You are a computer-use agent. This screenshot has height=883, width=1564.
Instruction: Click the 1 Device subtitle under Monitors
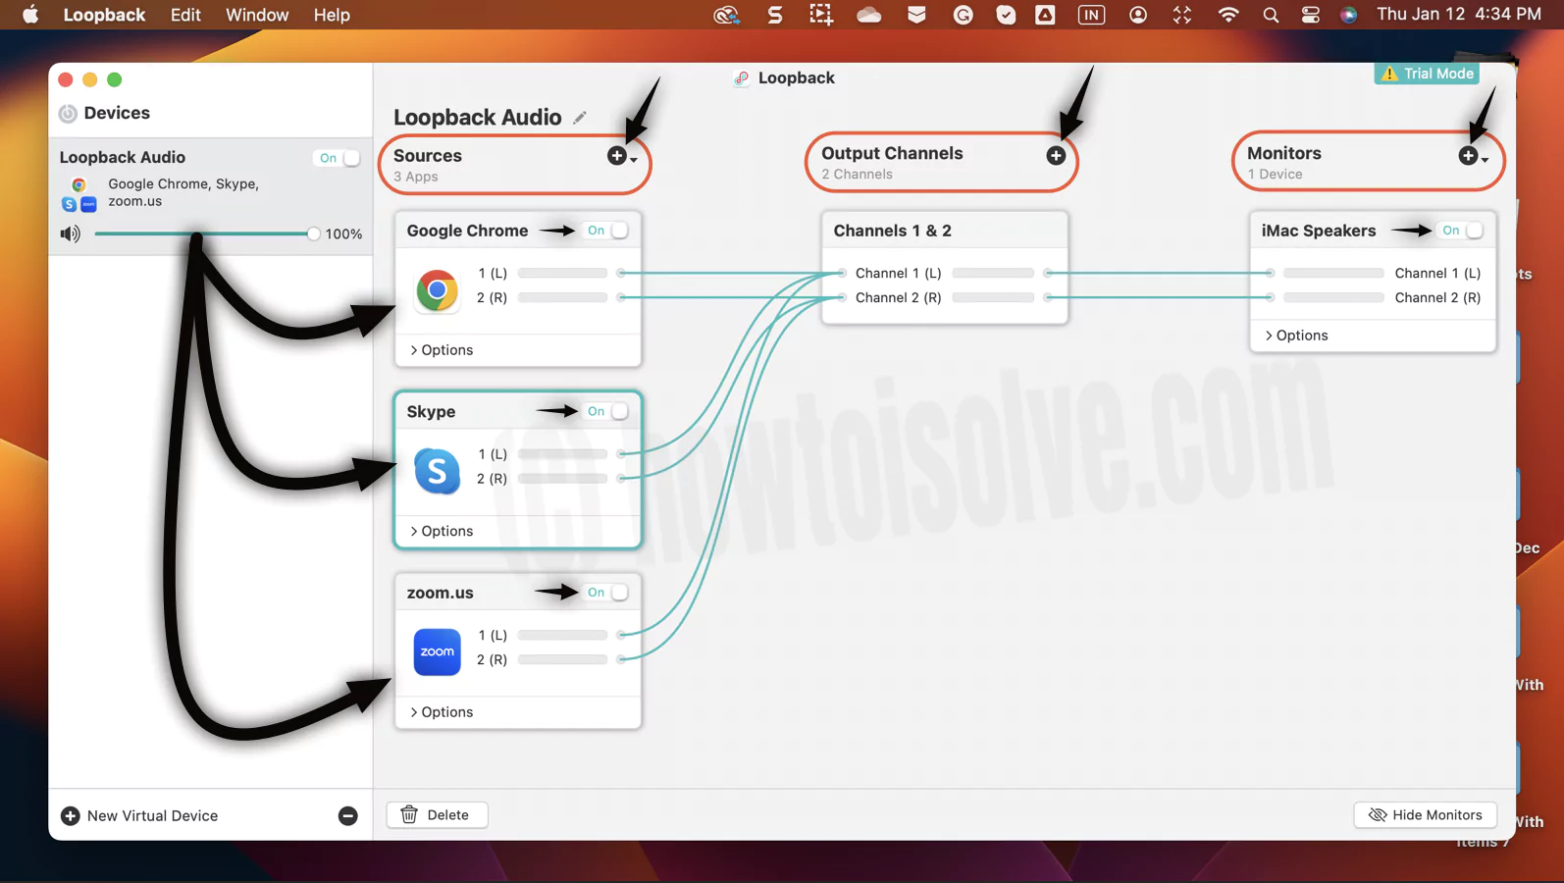tap(1275, 175)
